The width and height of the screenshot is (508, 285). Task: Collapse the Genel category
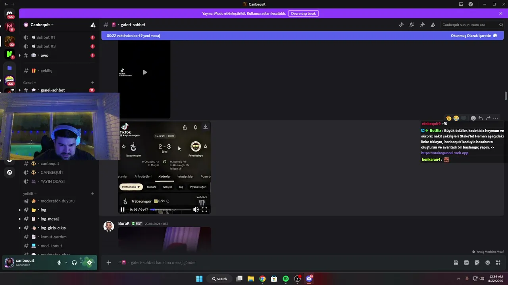coord(30,83)
